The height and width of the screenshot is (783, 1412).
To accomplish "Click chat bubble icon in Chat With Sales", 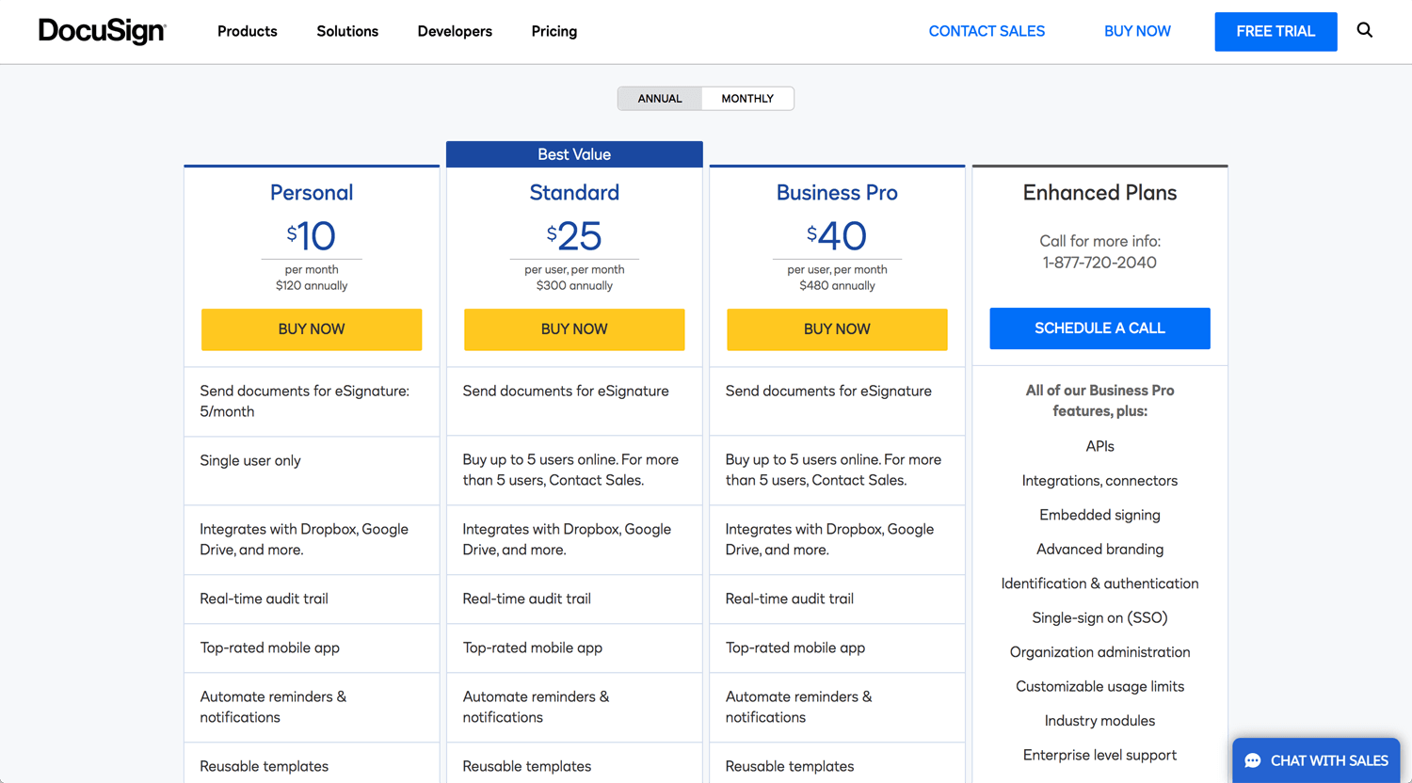I will pyautogui.click(x=1253, y=760).
